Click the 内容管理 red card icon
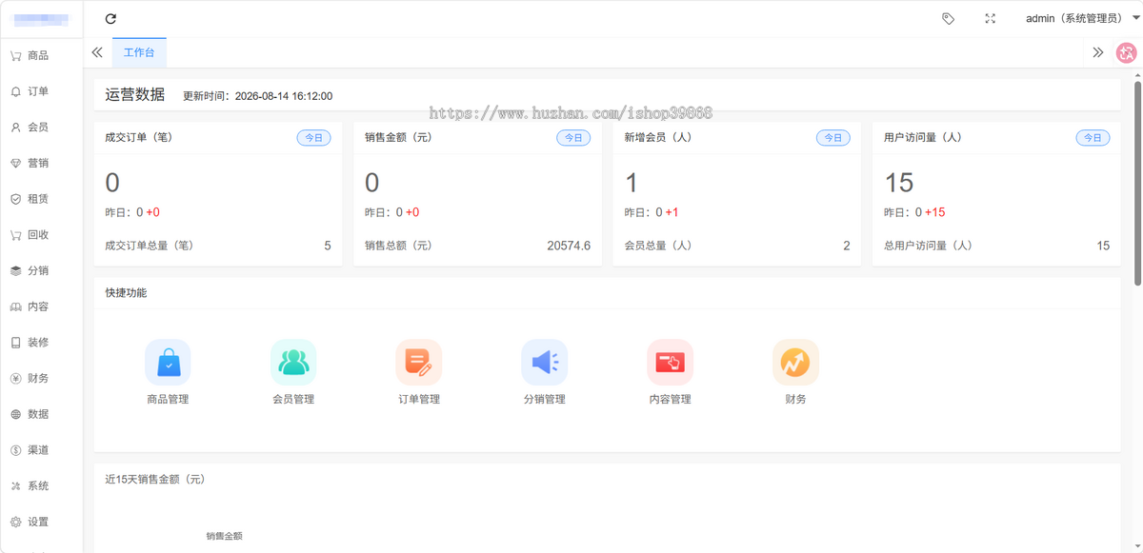The width and height of the screenshot is (1143, 553). 670,362
